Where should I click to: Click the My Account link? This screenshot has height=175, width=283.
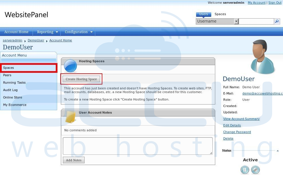click(256, 3)
